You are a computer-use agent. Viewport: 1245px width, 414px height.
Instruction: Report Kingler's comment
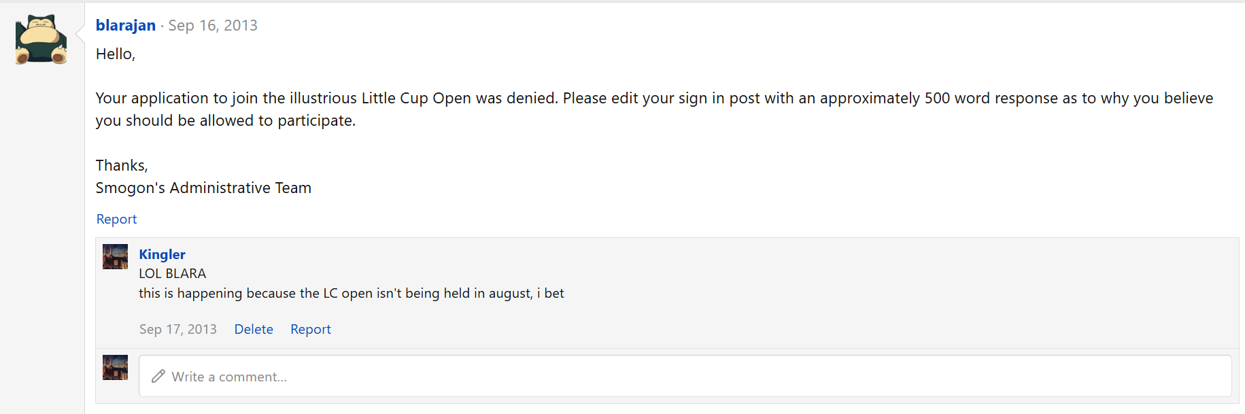311,329
